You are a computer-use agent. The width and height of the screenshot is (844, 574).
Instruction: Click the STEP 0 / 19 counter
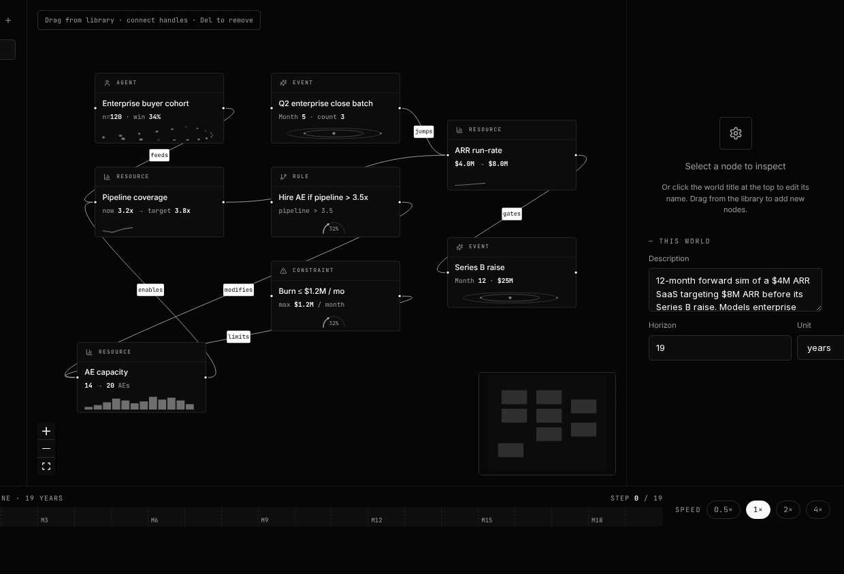tap(636, 499)
